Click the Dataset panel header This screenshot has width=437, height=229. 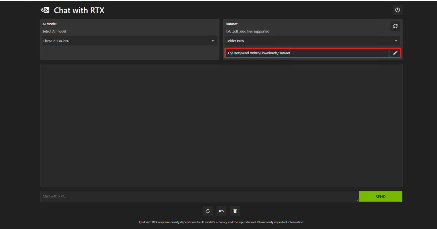[x=232, y=24]
